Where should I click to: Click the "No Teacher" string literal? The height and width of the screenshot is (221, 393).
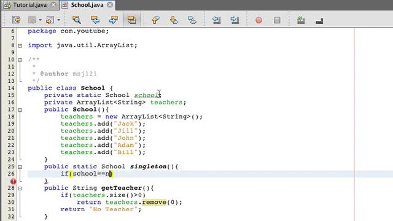pyautogui.click(x=113, y=209)
